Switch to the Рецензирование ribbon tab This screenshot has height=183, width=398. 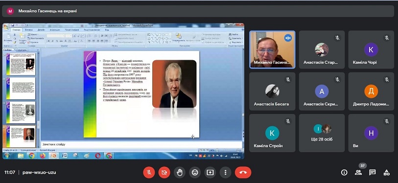click(x=92, y=30)
